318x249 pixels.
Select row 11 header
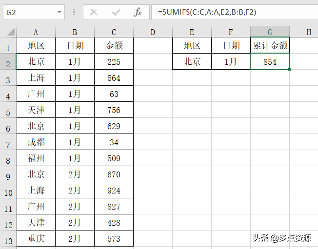click(x=8, y=206)
